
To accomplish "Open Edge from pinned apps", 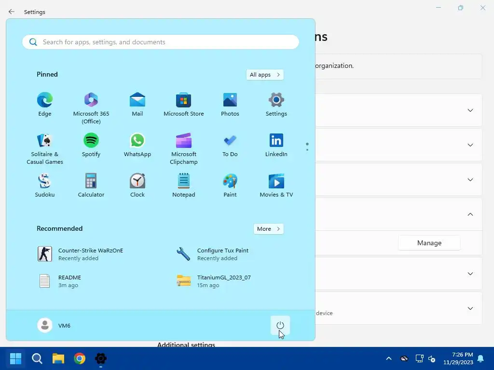I will click(45, 105).
